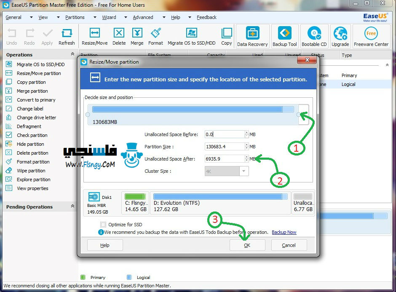Start Defragment operation from sidebar
Image resolution: width=396 pixels, height=292 pixels.
click(x=29, y=126)
